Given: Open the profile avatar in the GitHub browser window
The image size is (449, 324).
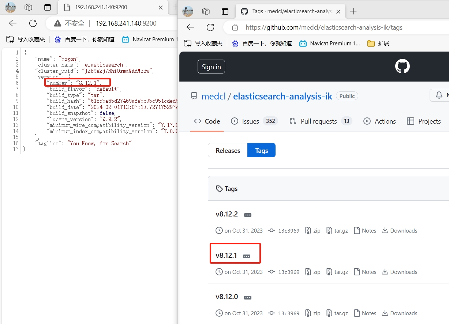Looking at the screenshot, I should point(188,11).
